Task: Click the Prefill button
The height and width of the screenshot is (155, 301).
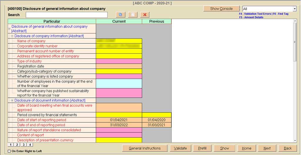Action: [x=202, y=148]
